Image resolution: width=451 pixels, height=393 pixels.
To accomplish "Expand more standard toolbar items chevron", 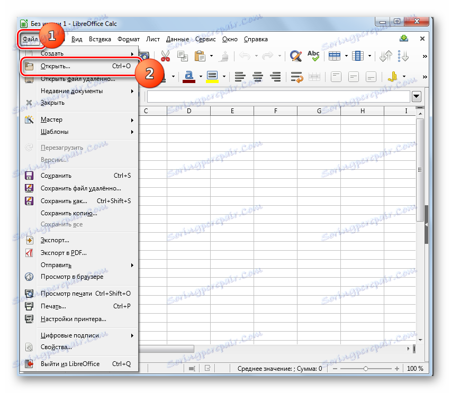I will [x=425, y=57].
